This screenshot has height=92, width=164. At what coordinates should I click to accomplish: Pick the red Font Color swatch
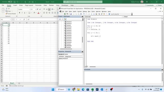coord(38,13)
